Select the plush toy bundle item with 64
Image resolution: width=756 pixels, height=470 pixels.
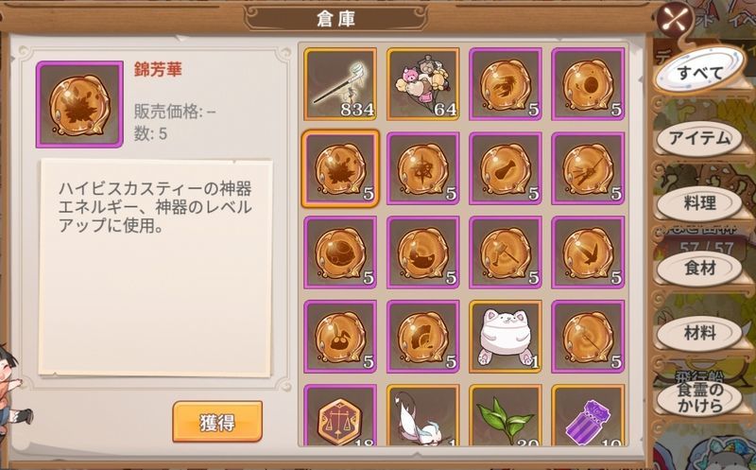422,84
